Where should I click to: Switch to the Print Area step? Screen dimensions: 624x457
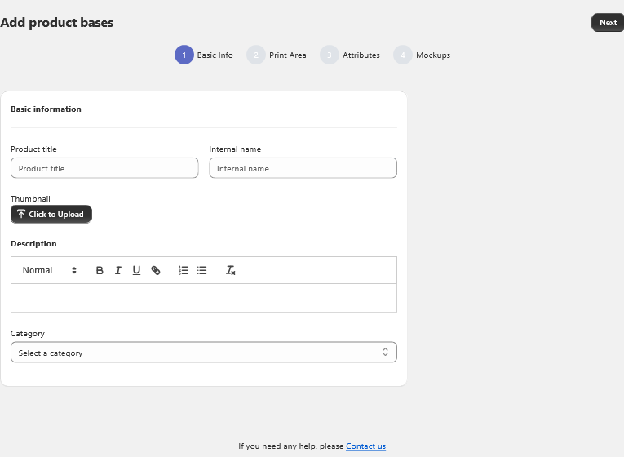pyautogui.click(x=287, y=55)
